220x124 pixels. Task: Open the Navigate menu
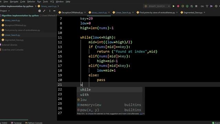point(14,2)
